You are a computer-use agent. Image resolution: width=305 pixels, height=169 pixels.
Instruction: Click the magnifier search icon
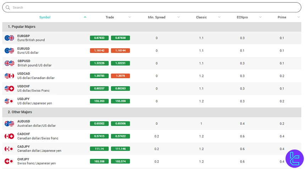click(x=8, y=7)
